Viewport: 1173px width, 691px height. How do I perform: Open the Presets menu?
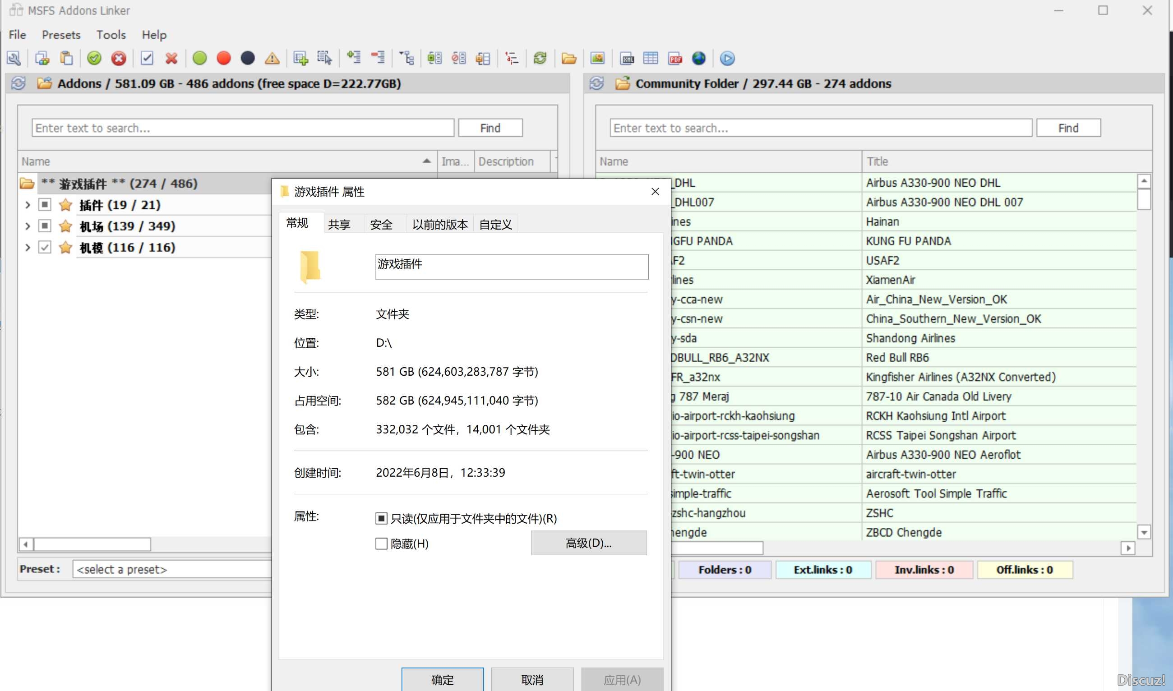tap(61, 35)
